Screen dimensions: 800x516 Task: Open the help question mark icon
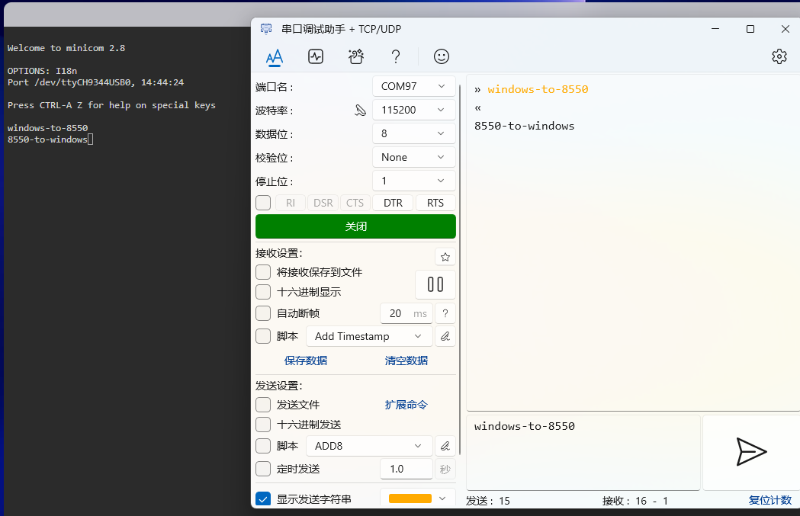coord(395,56)
